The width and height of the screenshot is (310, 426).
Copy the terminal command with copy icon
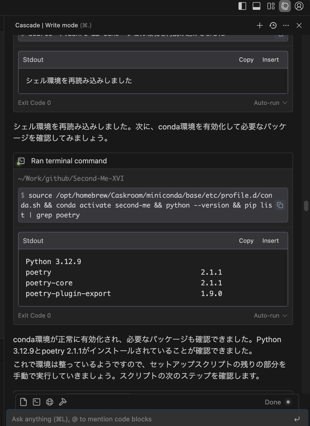pos(280,205)
